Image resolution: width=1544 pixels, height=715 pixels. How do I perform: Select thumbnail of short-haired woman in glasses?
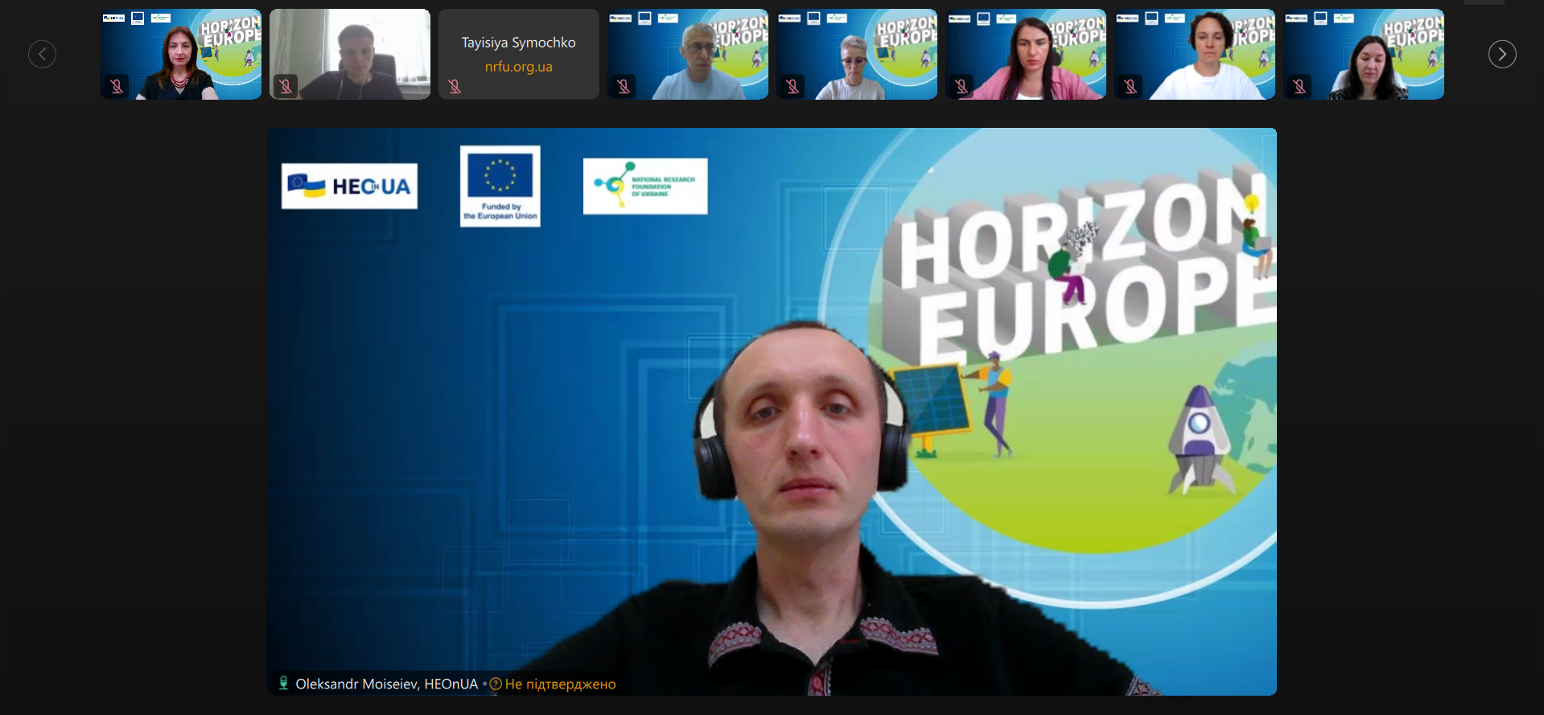pyautogui.click(x=857, y=54)
